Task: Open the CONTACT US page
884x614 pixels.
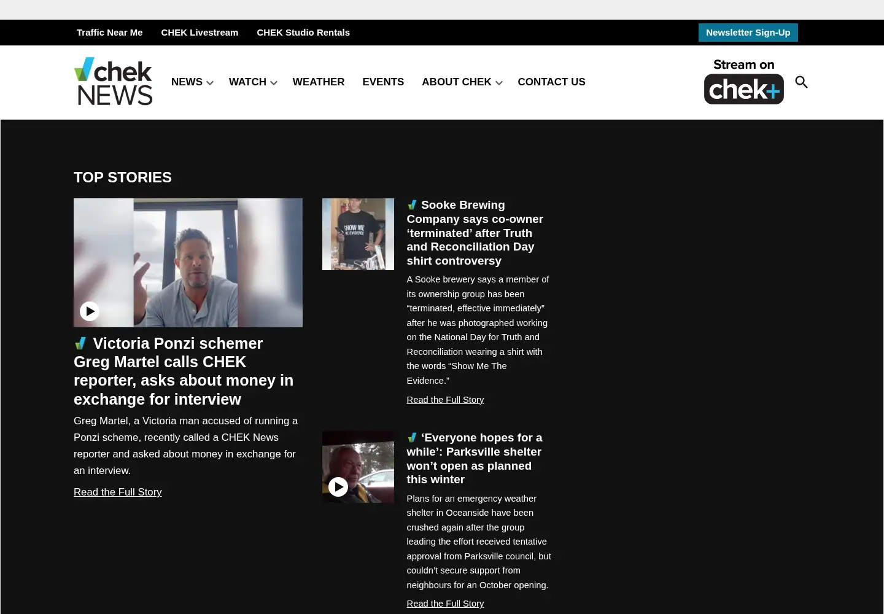Action: point(551,82)
